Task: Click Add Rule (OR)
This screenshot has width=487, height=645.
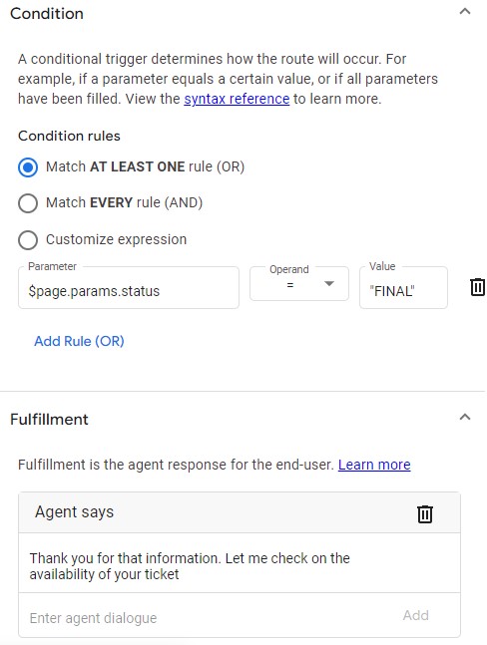Action: tap(79, 341)
